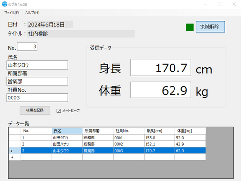The width and height of the screenshot is (241, 181).
Task: Click the 所属部署 column header in data list
Action: (x=98, y=131)
